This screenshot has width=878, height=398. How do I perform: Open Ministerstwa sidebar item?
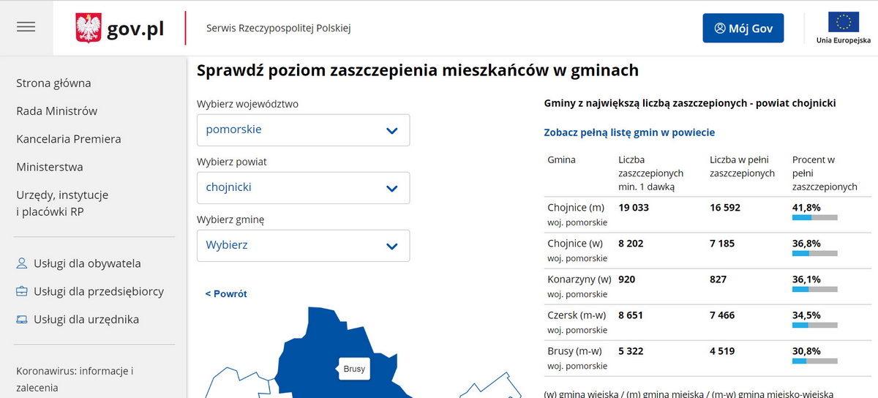[x=49, y=167]
